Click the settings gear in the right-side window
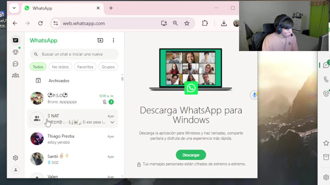This screenshot has height=185, width=330. point(326,177)
